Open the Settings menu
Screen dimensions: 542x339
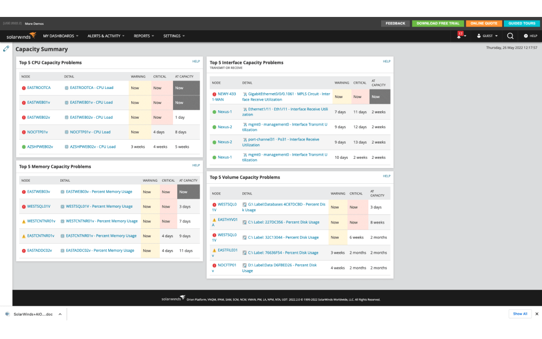pyautogui.click(x=174, y=36)
